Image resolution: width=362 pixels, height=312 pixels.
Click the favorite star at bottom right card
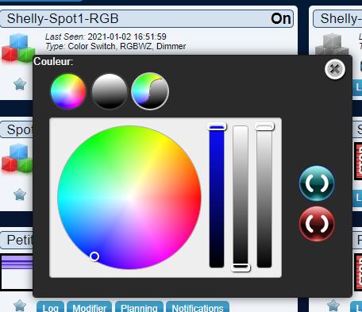point(333,306)
